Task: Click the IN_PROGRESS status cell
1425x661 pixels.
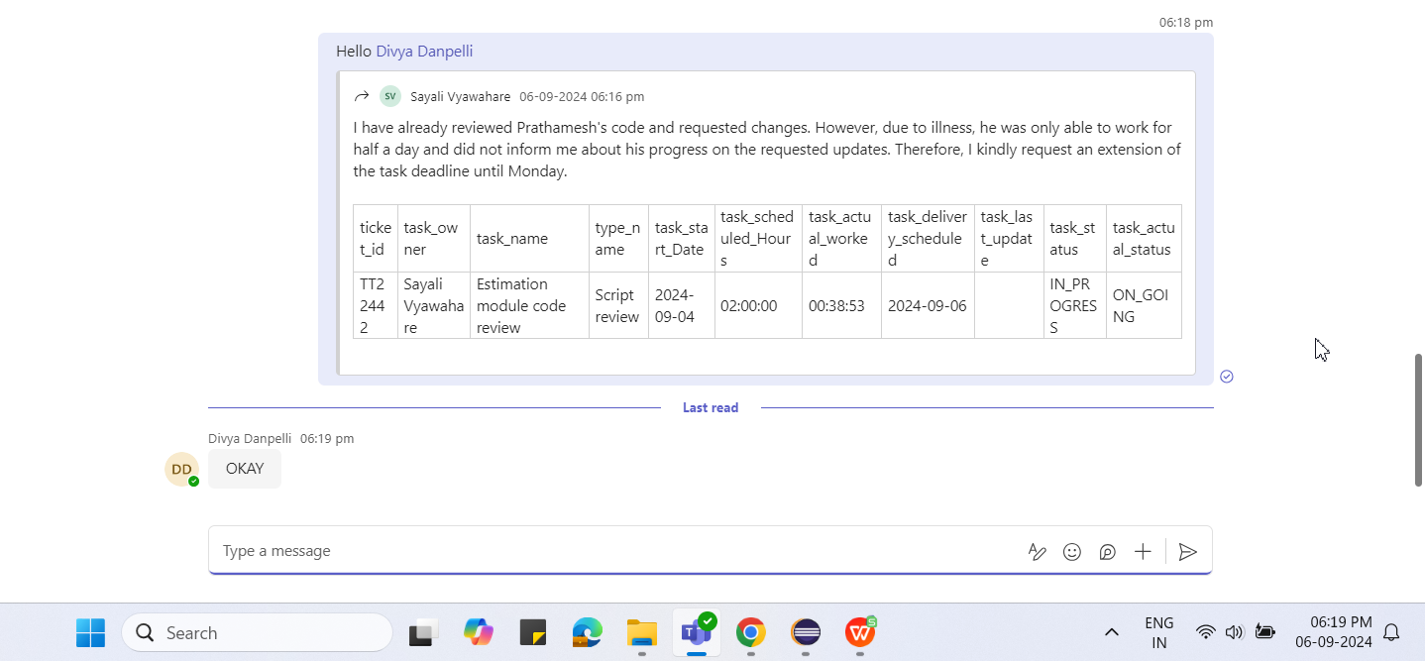Action: 1074,305
